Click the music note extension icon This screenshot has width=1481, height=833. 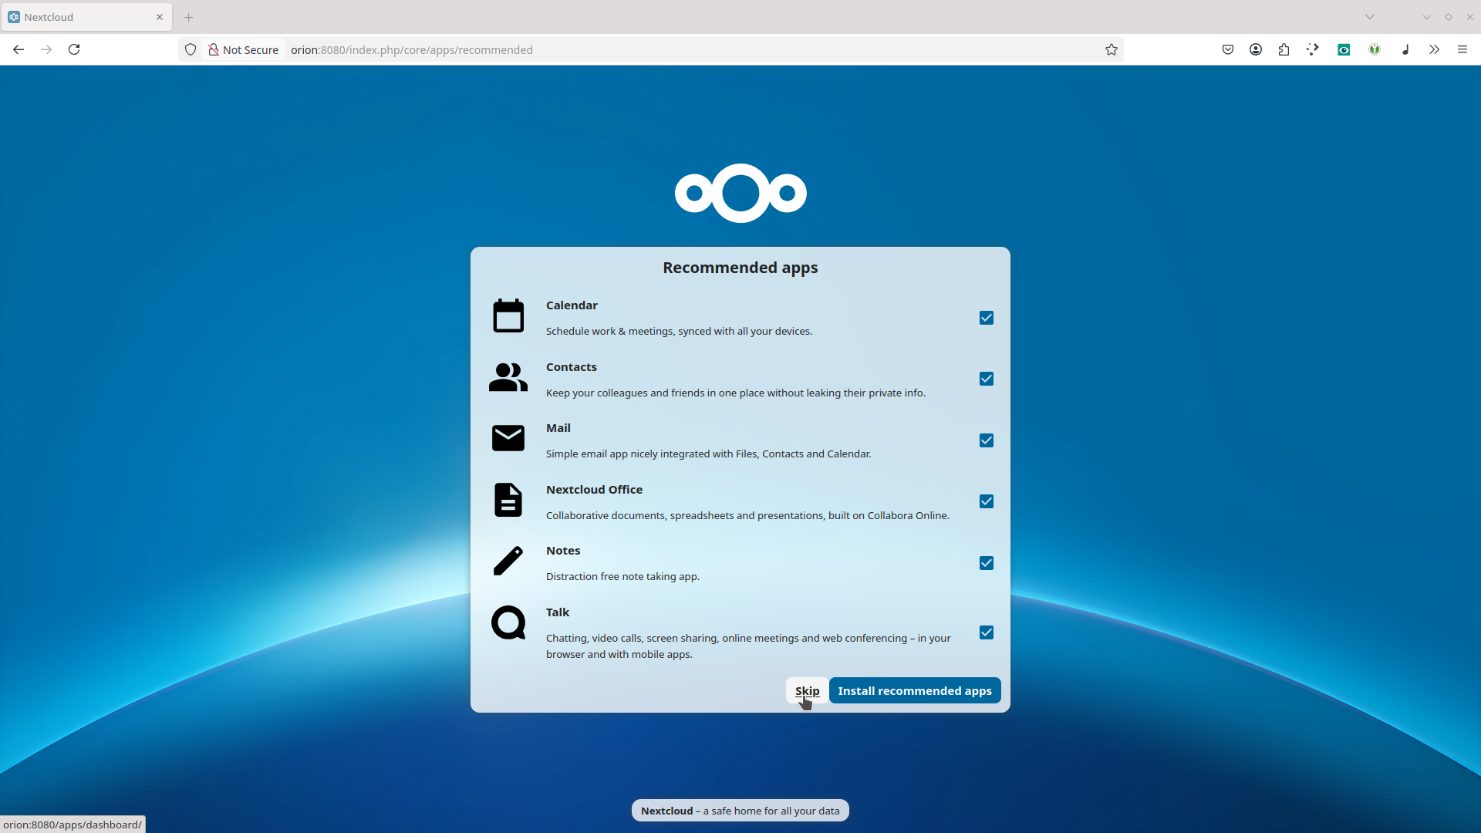pos(1405,49)
